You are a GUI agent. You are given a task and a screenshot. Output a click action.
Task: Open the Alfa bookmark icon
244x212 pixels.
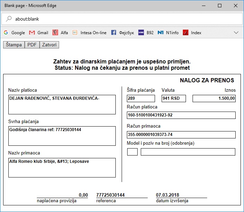[x=55, y=32]
